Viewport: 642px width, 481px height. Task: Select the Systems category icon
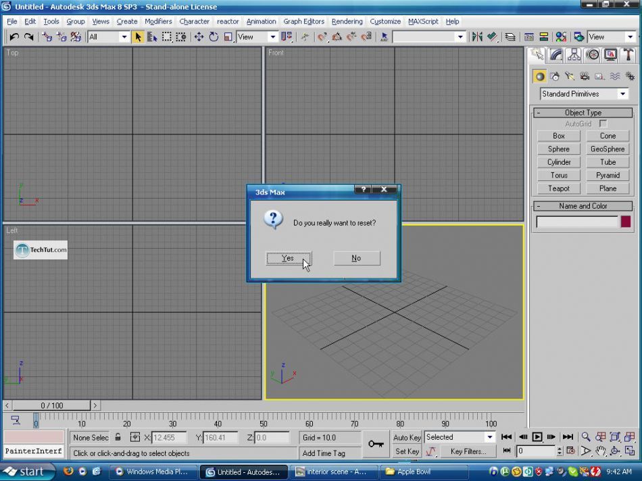click(630, 76)
